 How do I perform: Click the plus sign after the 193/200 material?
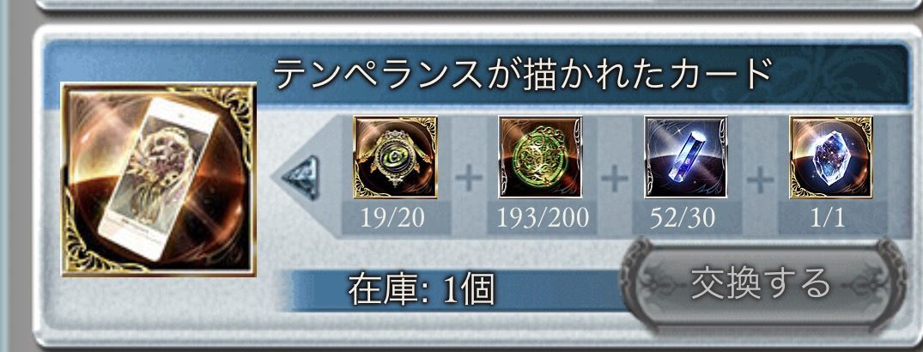pos(613,178)
